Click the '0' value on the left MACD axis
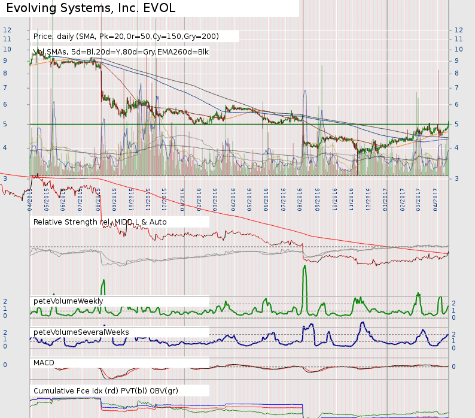 pos(5,365)
